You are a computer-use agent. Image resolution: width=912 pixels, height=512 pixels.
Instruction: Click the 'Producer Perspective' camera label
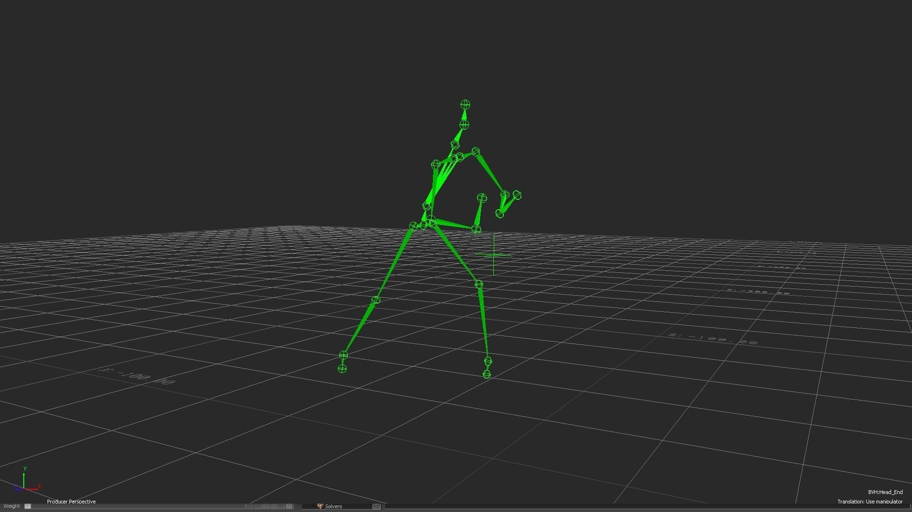point(71,502)
